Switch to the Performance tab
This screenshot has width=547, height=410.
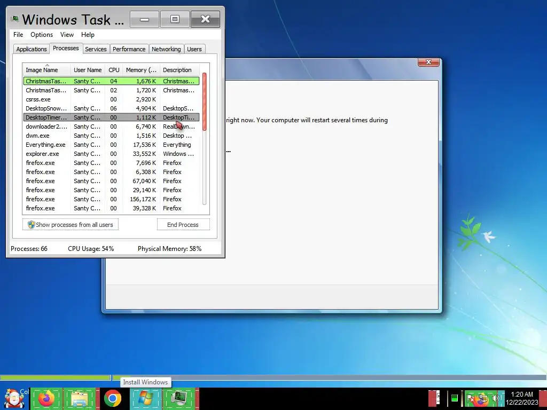pos(129,49)
